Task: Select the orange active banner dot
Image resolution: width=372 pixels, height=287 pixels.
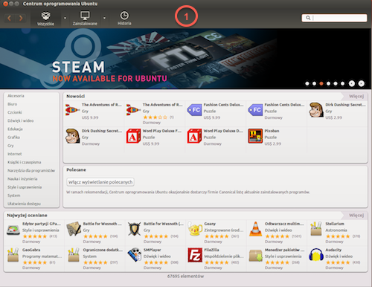Action: pyautogui.click(x=321, y=83)
